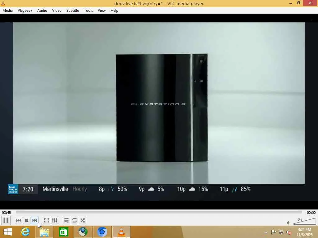Skip to previous media item

(18, 220)
